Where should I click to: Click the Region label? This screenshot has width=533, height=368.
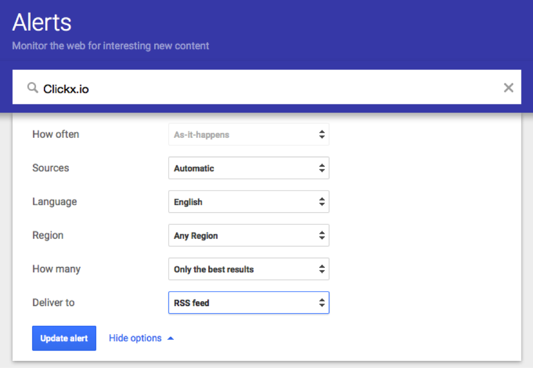click(x=48, y=236)
